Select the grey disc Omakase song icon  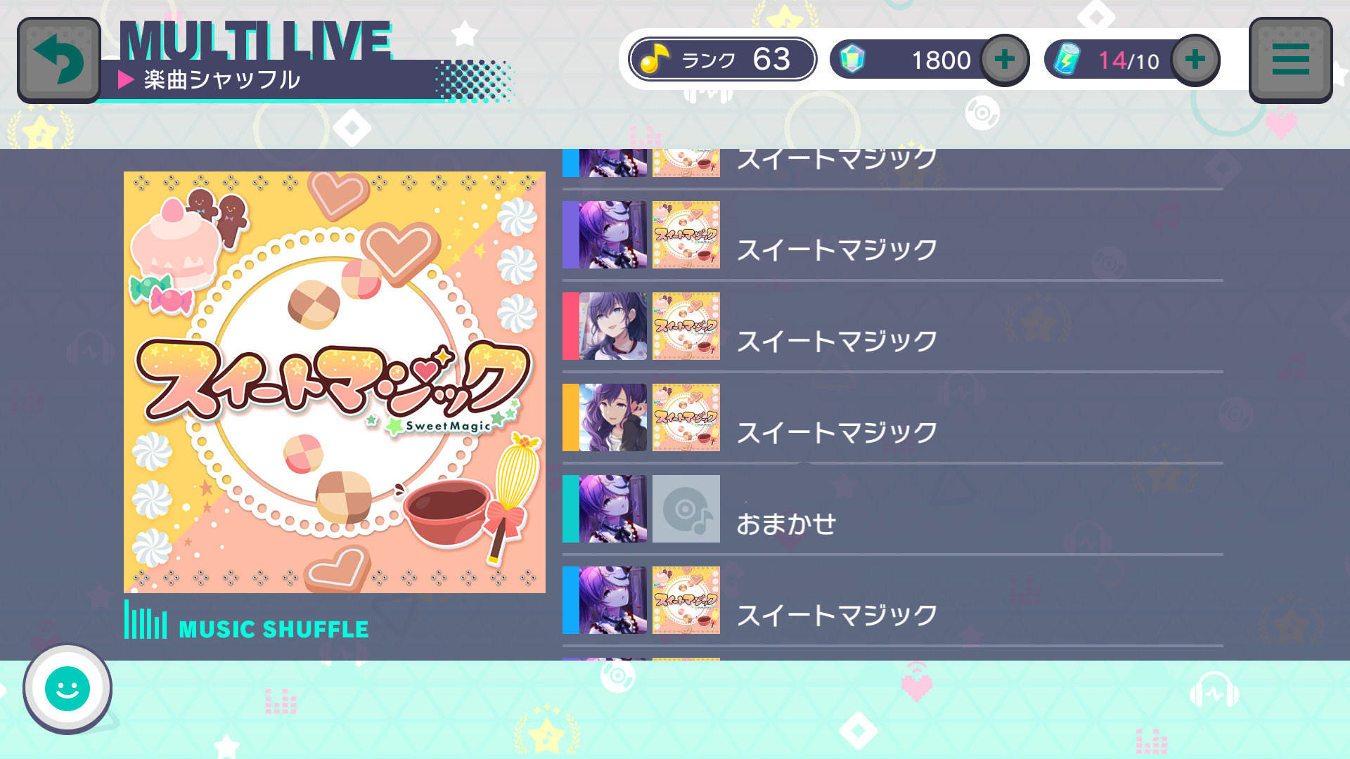[x=686, y=509]
